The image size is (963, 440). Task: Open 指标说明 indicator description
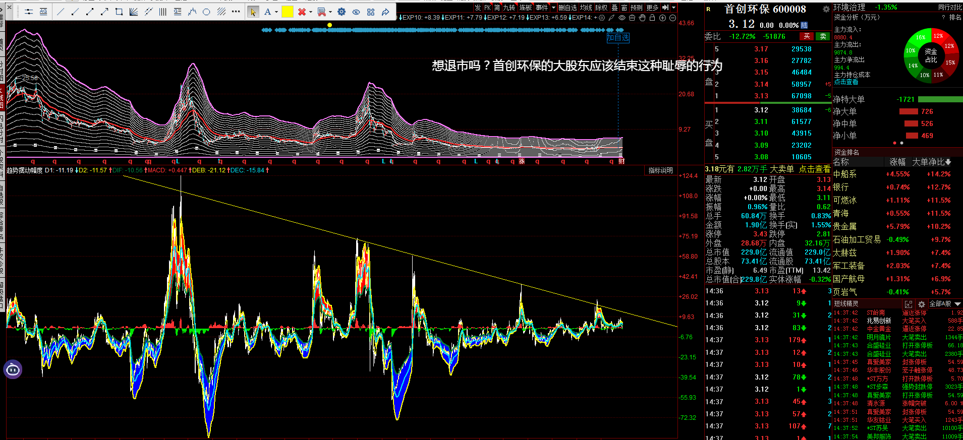click(x=660, y=170)
